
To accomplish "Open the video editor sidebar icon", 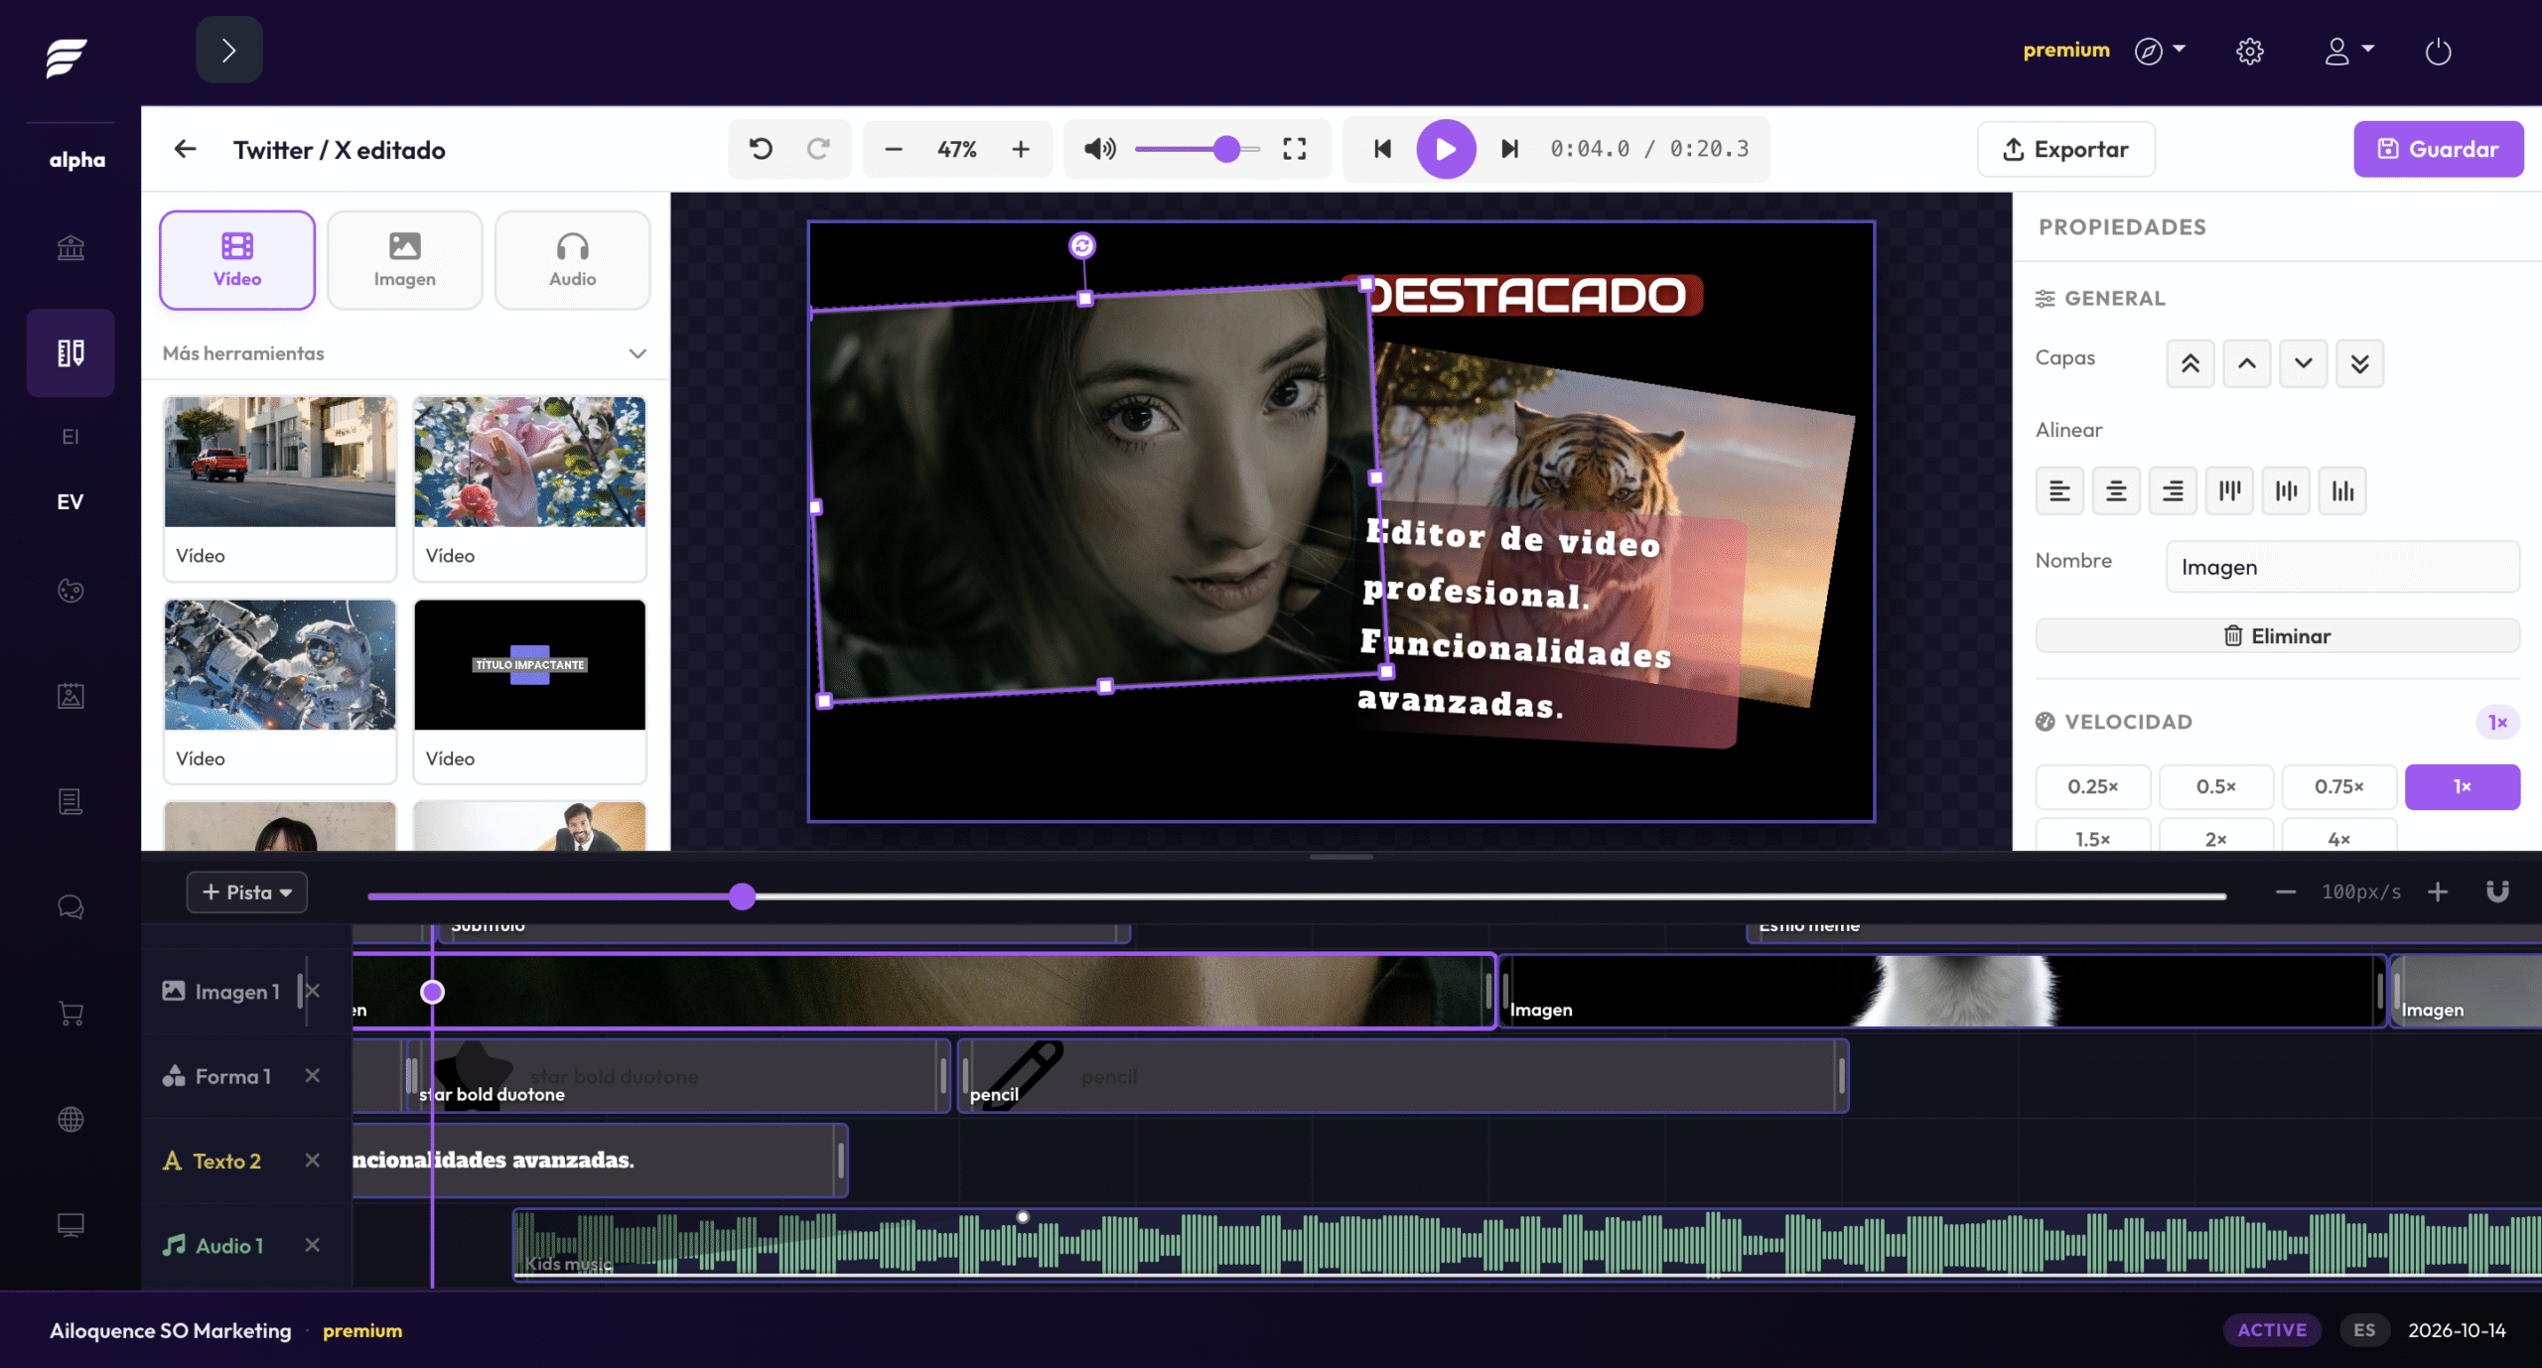I will click(71, 352).
